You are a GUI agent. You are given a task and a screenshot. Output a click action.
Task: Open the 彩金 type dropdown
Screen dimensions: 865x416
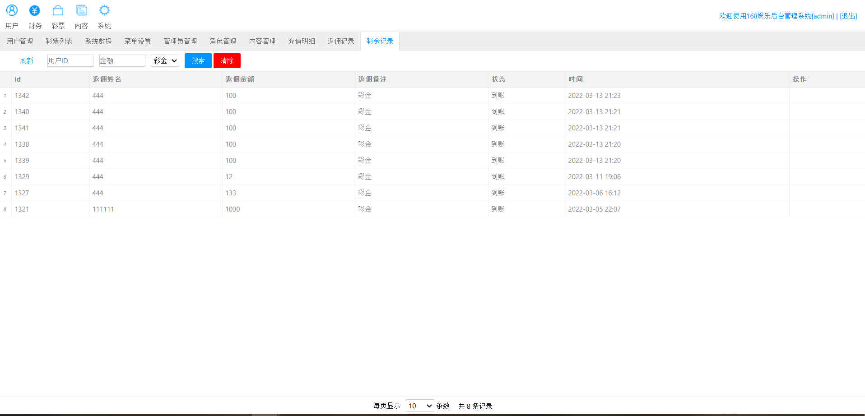(x=165, y=60)
